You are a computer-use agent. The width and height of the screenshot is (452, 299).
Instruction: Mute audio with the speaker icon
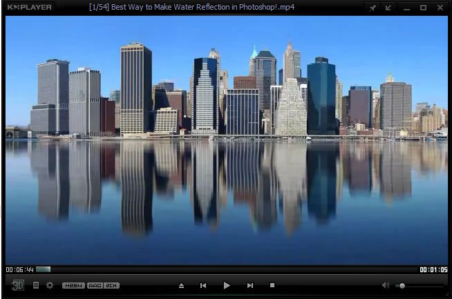coord(386,285)
